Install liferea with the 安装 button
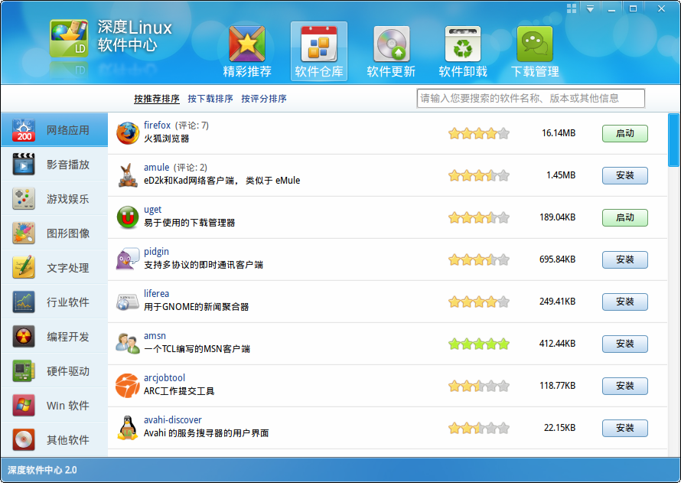681x483 pixels. click(625, 302)
